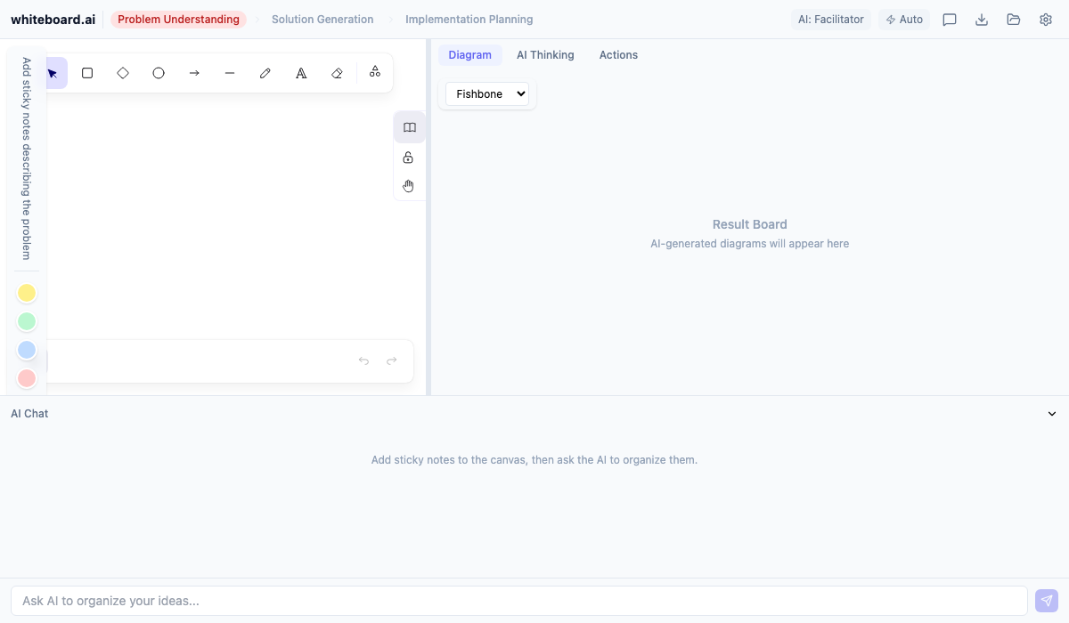Select the Eraser tool

tap(337, 72)
